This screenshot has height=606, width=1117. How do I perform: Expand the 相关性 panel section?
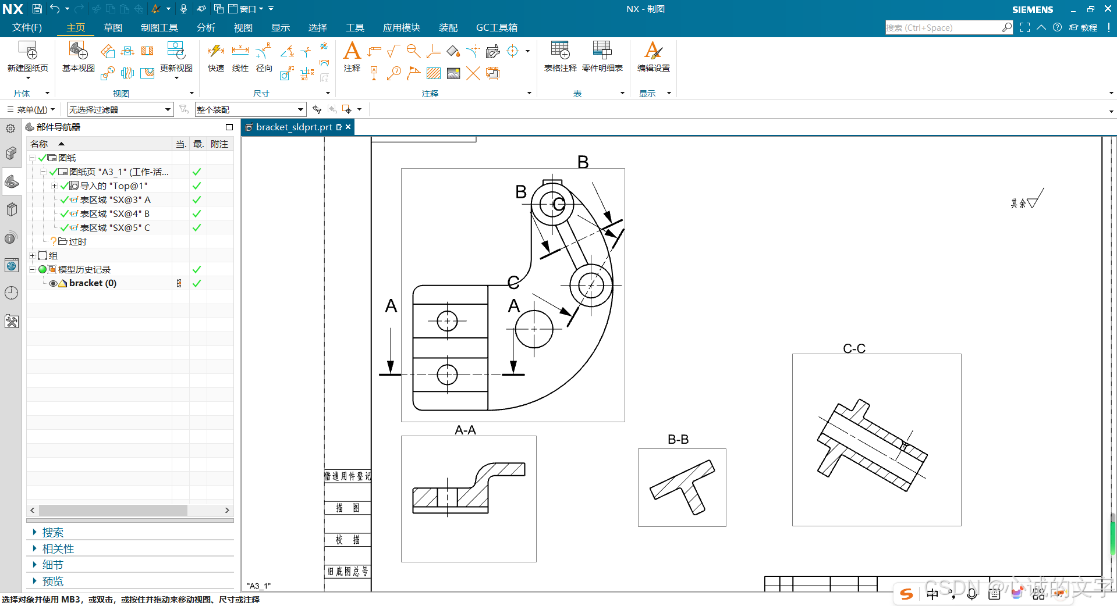[x=58, y=548]
